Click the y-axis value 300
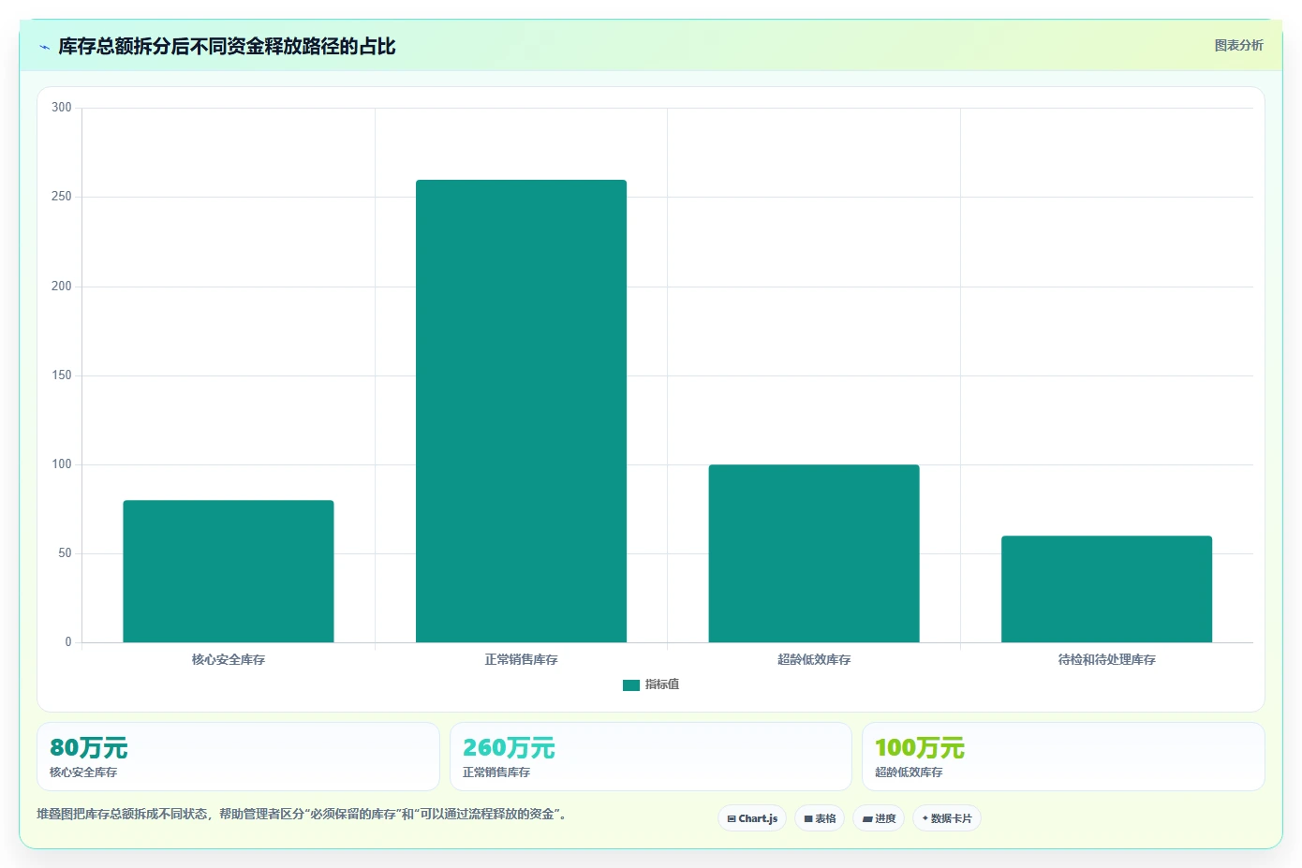The width and height of the screenshot is (1302, 868). tap(61, 108)
